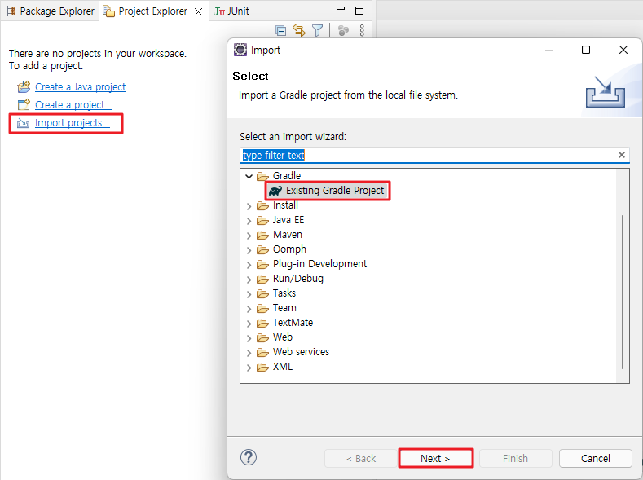Click the Finish button
Screen dimensions: 643x480
[516, 458]
